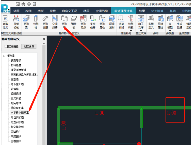The height and width of the screenshot is (145, 191).
Task: Switch to the 荷载 tab
Action: [x=53, y=11]
